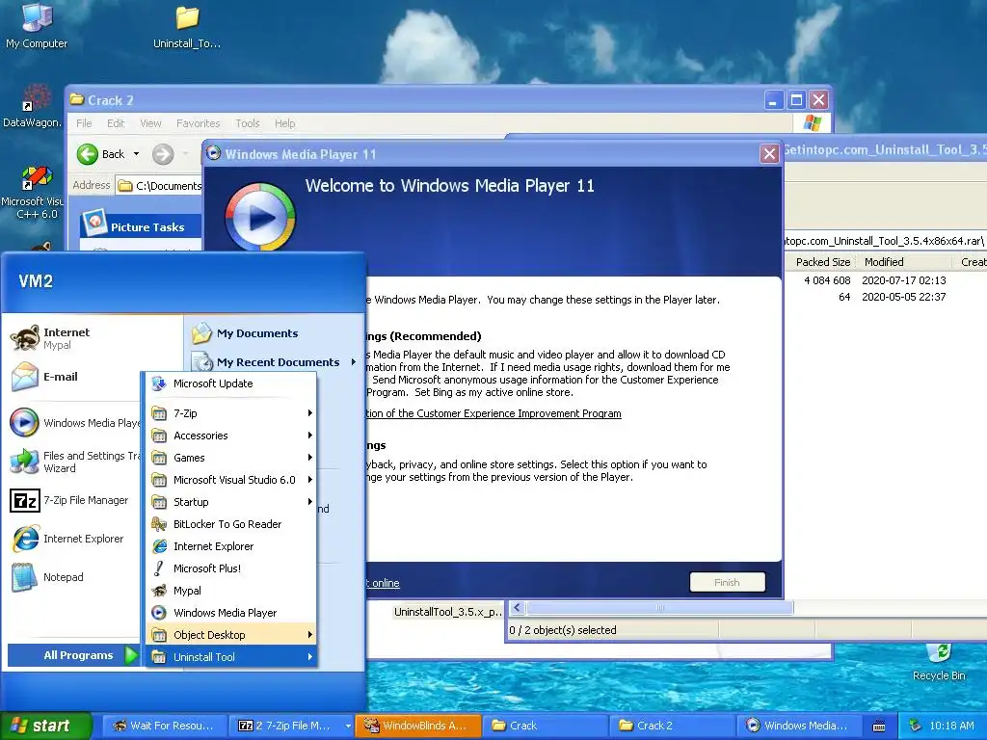Open Internet Explorer in Start menu left column
Image resolution: width=987 pixels, height=740 pixels.
(x=68, y=539)
